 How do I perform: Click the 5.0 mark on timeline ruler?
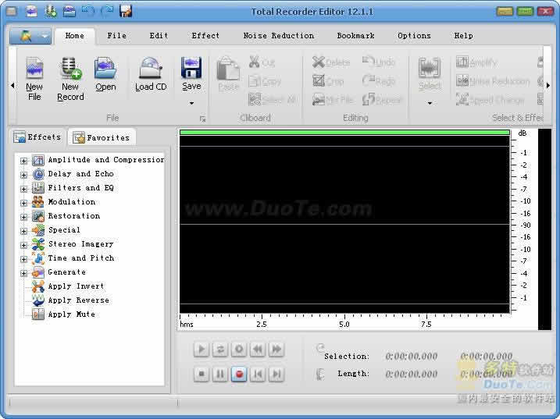[x=344, y=324]
